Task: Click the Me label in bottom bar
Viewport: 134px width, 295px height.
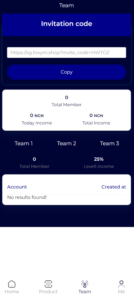Action: point(121,291)
